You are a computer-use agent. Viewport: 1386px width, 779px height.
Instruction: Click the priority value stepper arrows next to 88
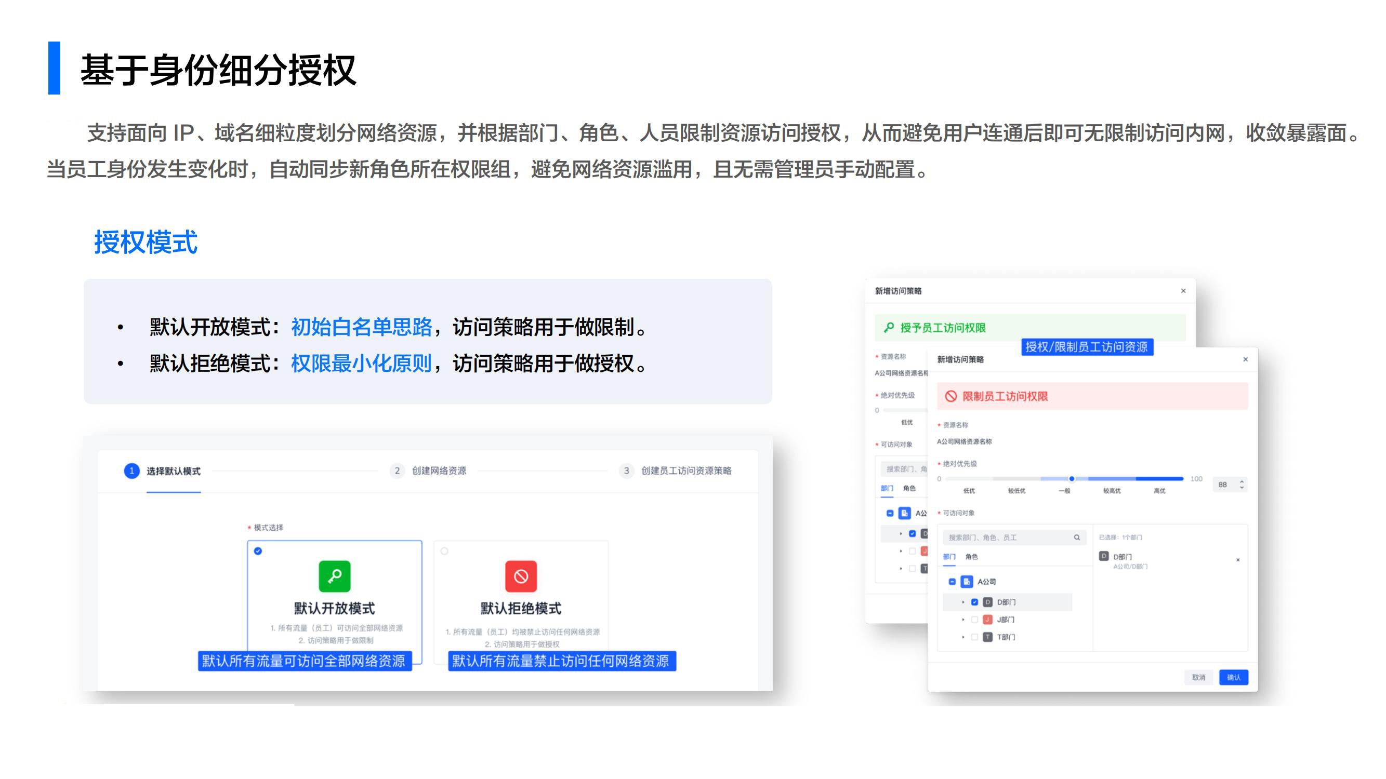1242,484
